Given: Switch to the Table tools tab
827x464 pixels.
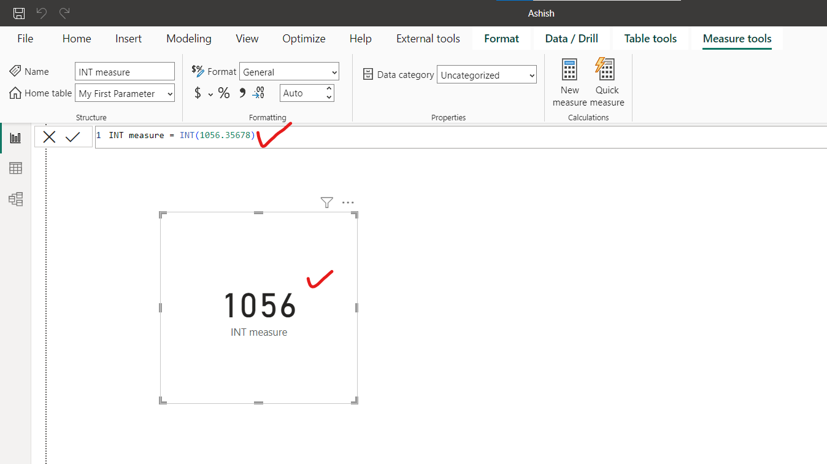Looking at the screenshot, I should [650, 39].
